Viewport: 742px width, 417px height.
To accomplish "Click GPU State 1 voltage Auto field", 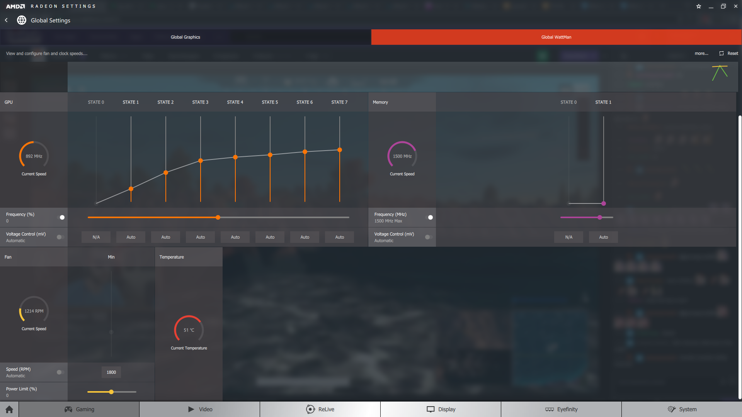I will (x=131, y=237).
